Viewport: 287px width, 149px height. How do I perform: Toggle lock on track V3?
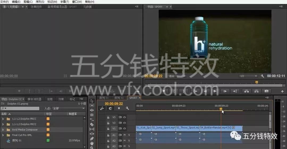tap(108, 117)
